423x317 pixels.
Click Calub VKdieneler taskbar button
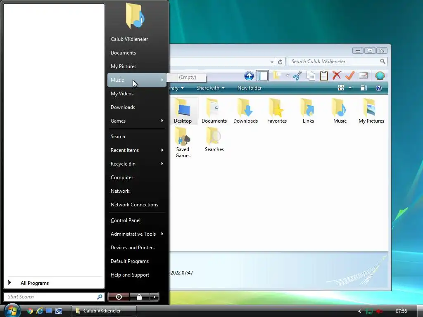click(x=104, y=311)
